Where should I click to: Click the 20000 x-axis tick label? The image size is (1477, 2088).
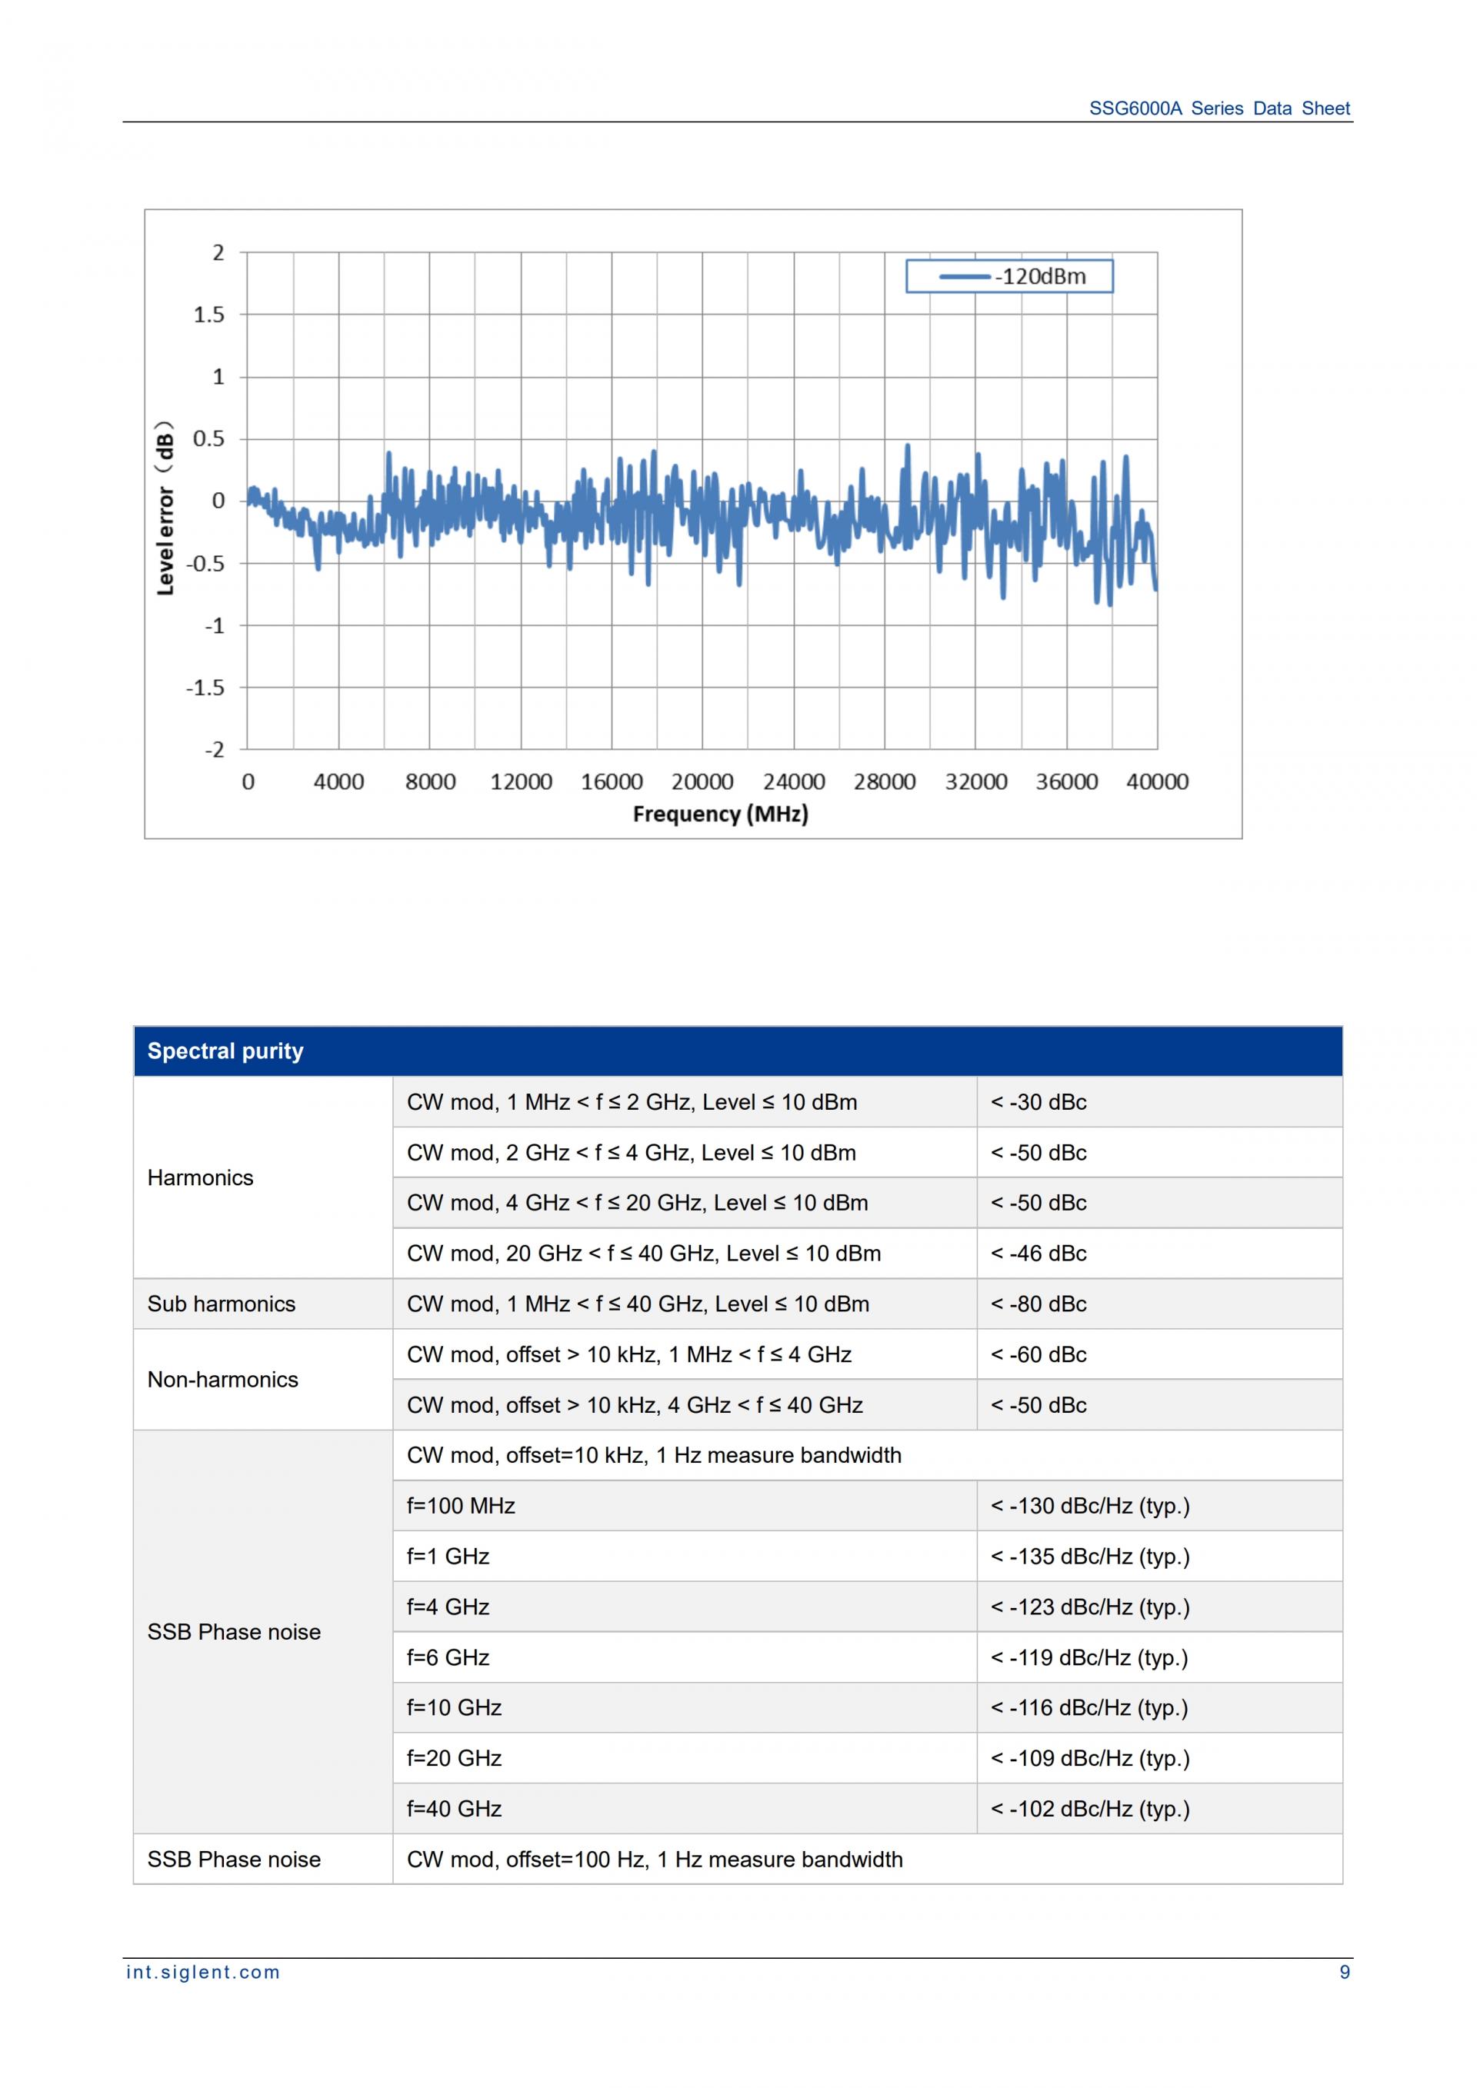[702, 782]
